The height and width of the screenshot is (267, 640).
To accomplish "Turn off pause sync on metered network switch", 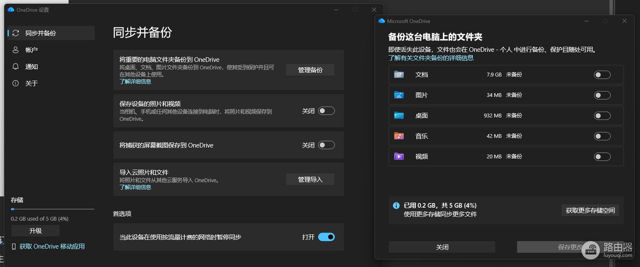I will click(326, 237).
